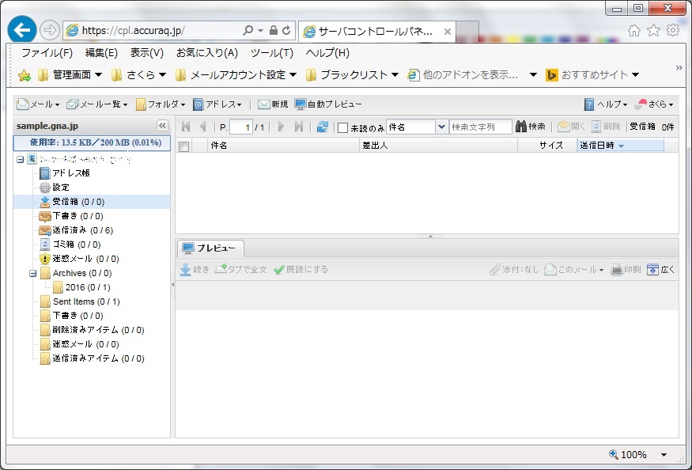
Task: Open the search field type dropdown
Action: (441, 127)
